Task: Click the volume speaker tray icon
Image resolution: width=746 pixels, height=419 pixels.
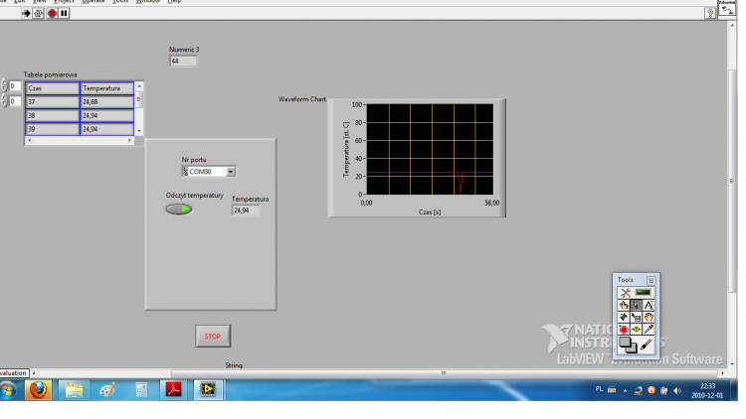Action: click(677, 390)
